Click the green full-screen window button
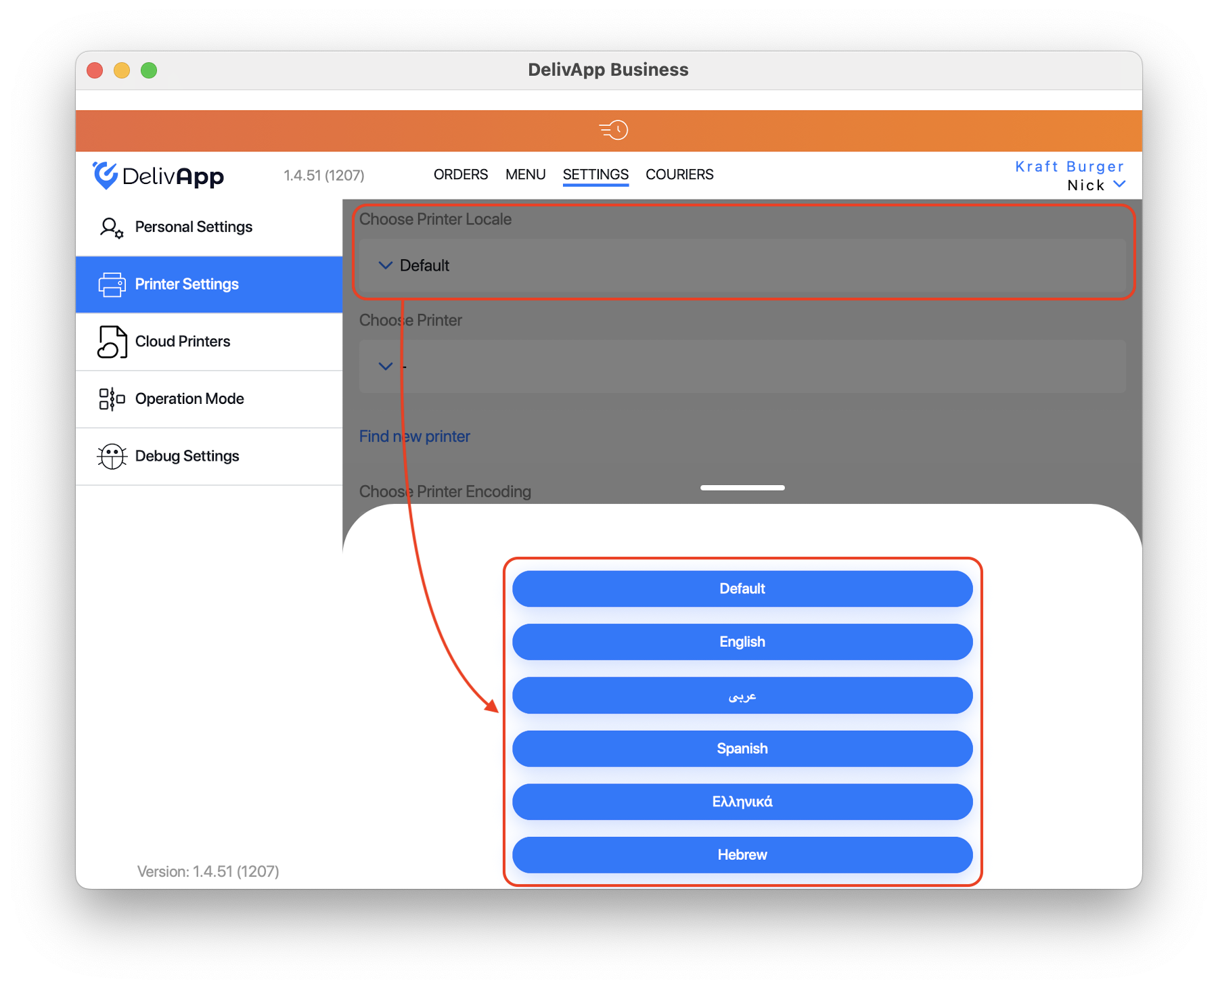 [x=149, y=70]
